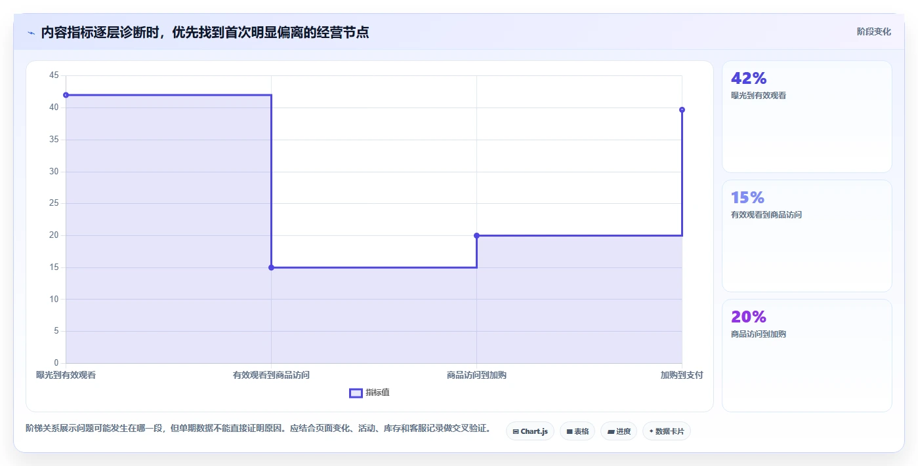Screen dimensions: 918x466
Task: Select the 表格 tag chip
Action: [x=577, y=431]
